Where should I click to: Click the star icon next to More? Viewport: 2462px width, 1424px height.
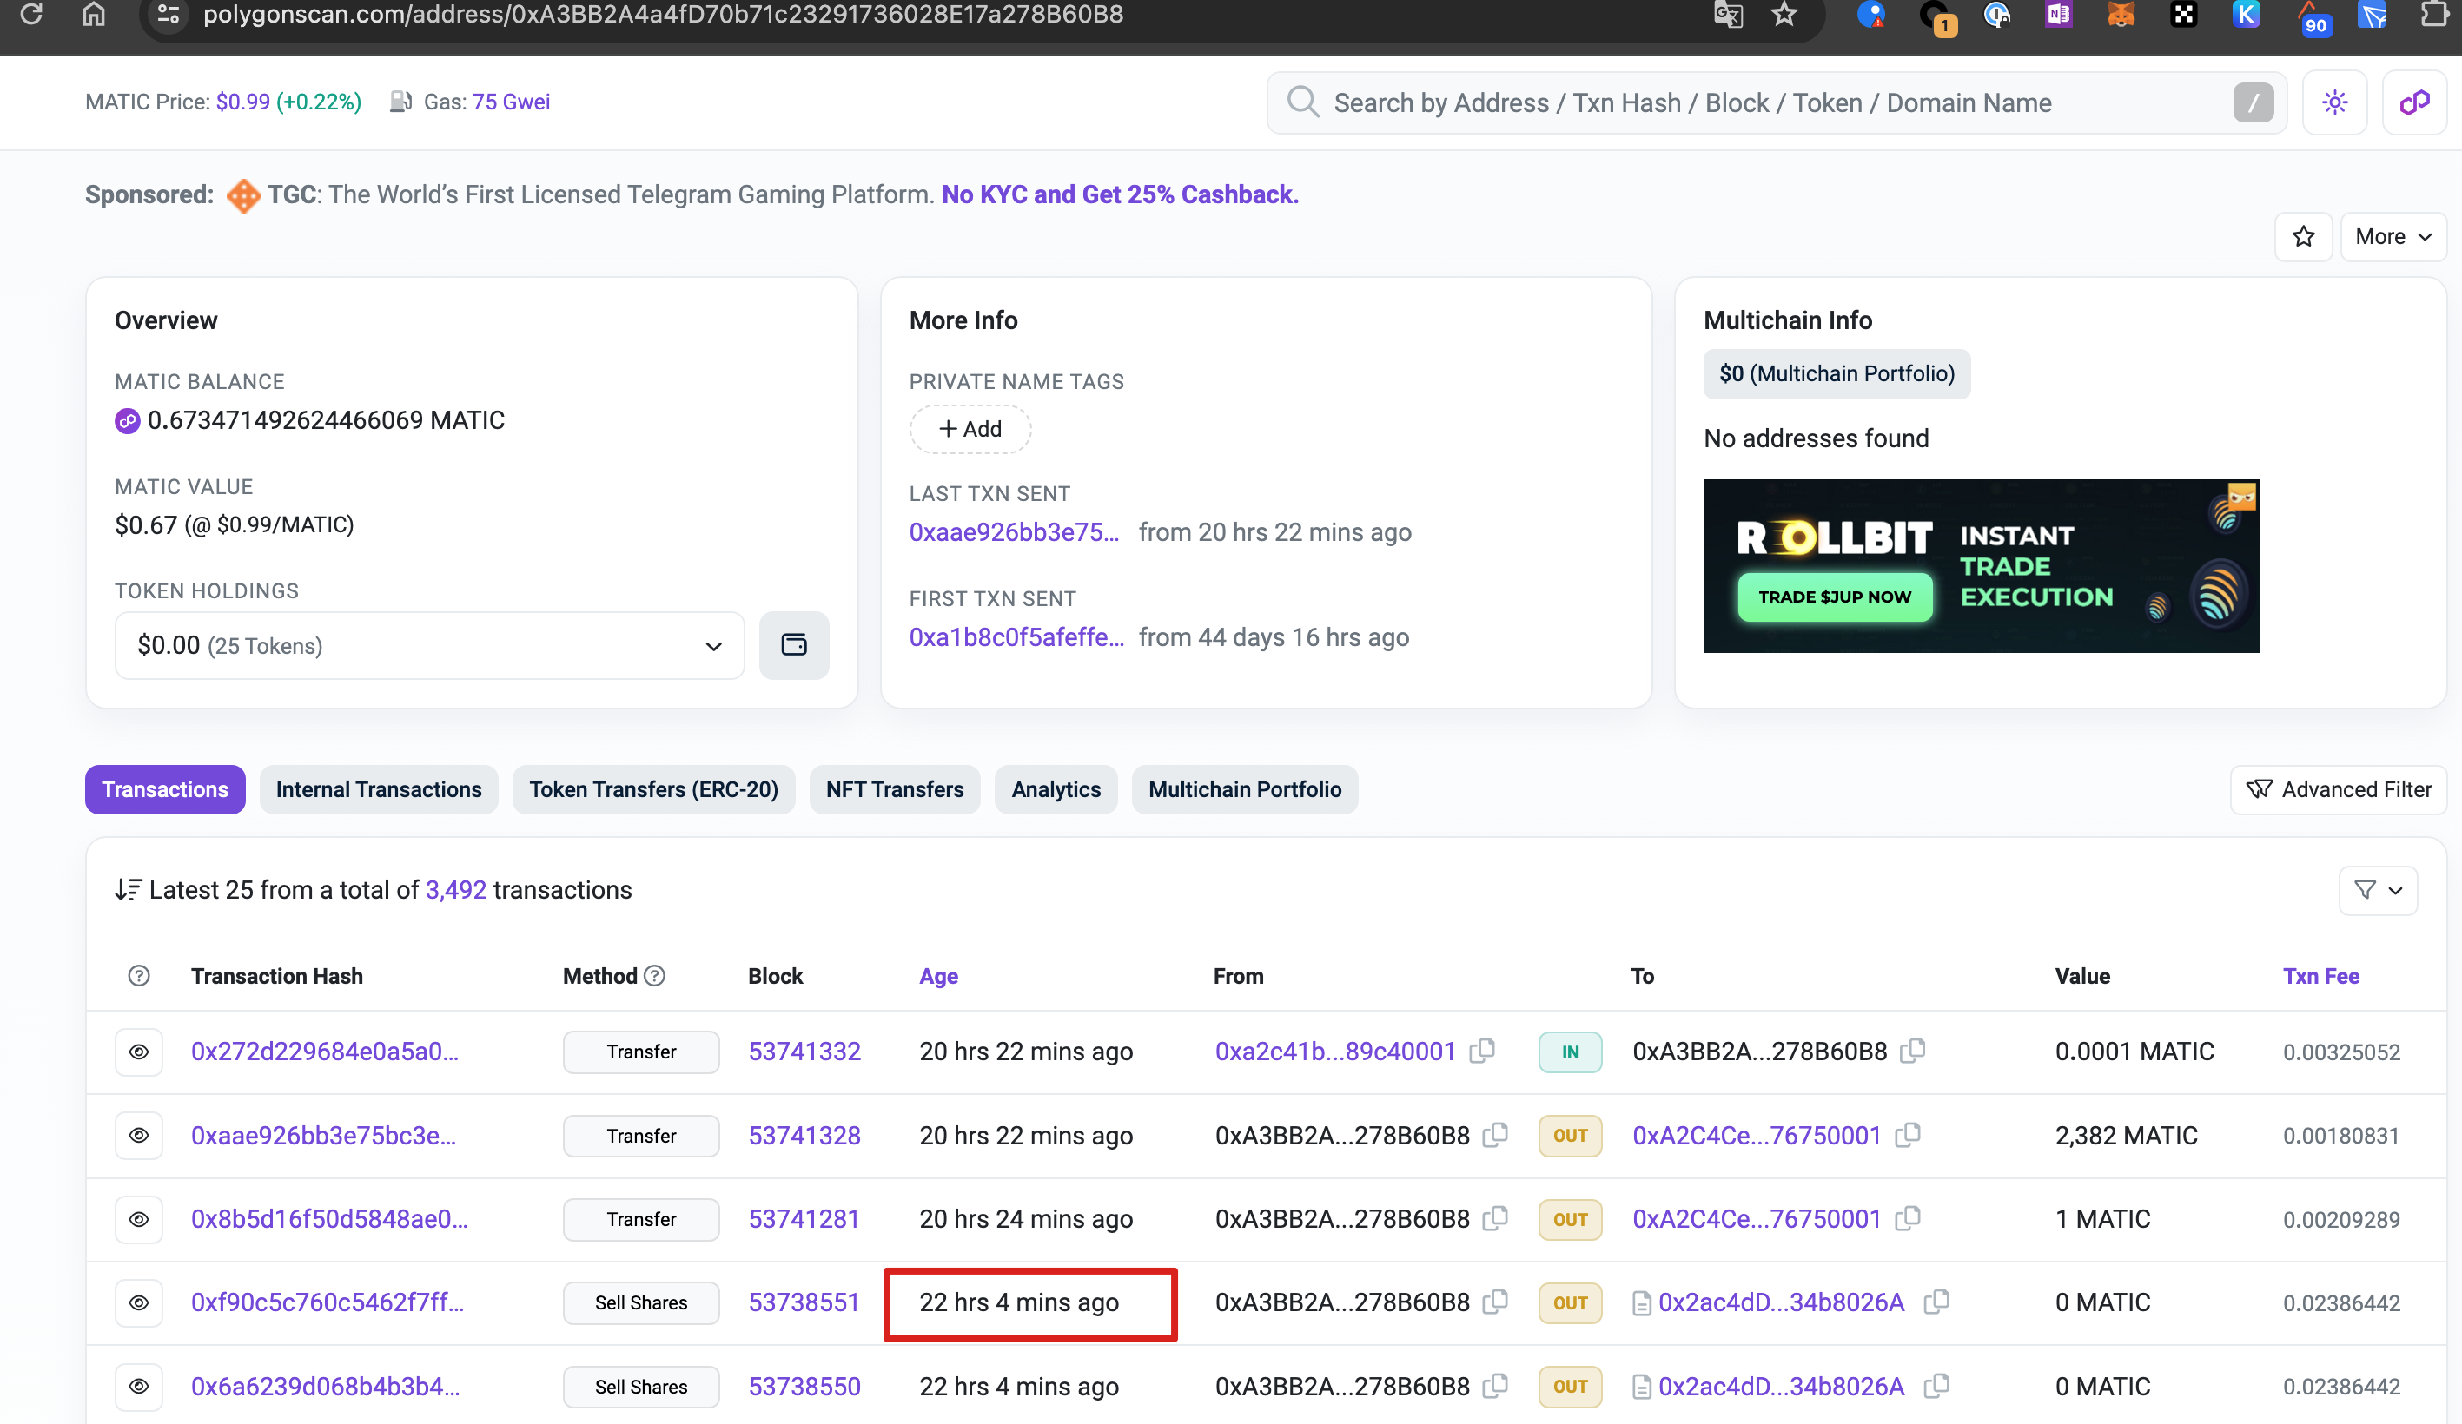coord(2303,236)
